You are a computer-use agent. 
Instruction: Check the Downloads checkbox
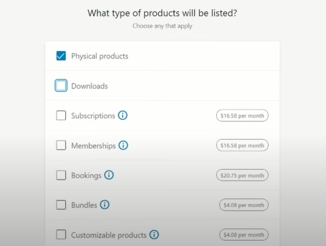pos(61,85)
